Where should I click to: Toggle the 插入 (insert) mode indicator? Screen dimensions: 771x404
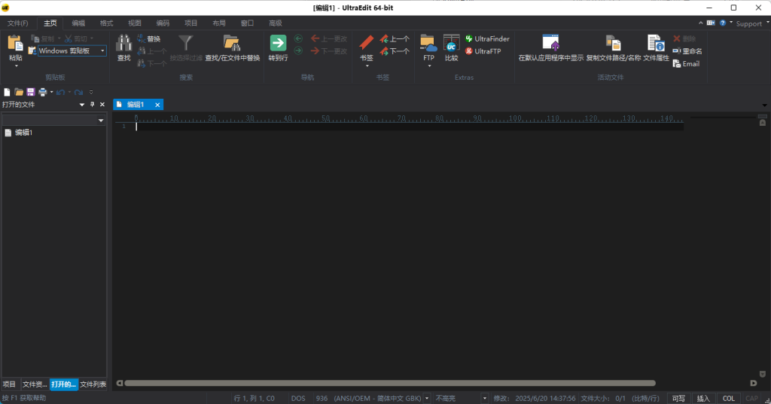(x=703, y=398)
